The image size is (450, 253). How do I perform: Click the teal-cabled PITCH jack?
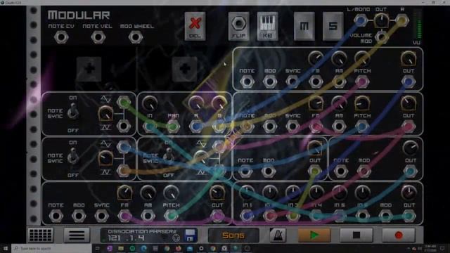pos(171,216)
